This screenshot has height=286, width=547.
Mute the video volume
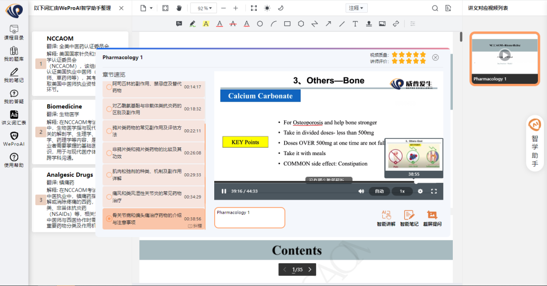[361, 192]
